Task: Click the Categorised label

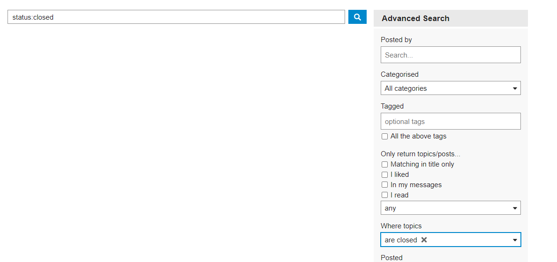Action: tap(399, 74)
